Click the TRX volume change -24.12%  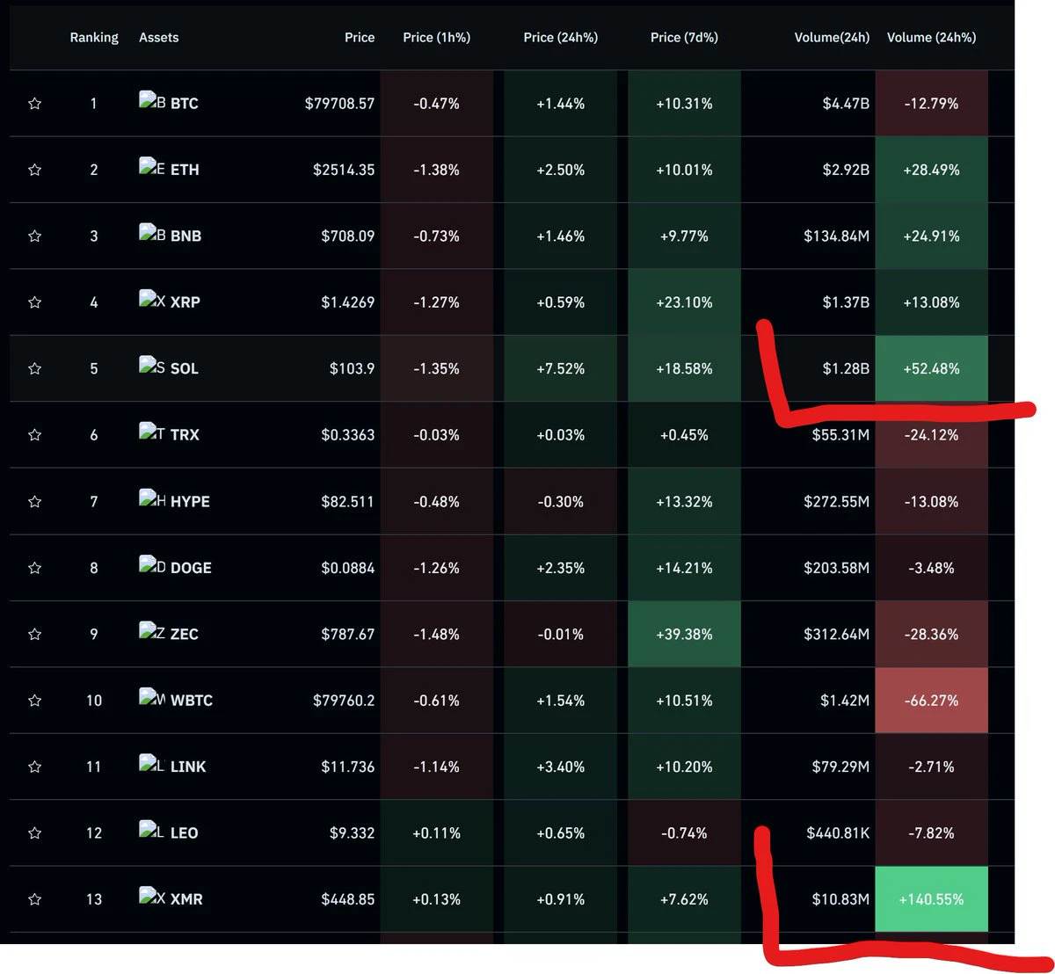pos(931,435)
